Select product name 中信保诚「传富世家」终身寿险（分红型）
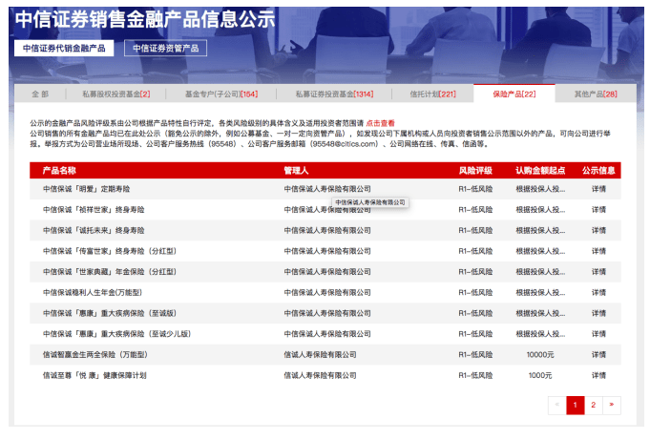The image size is (650, 440). 110,251
